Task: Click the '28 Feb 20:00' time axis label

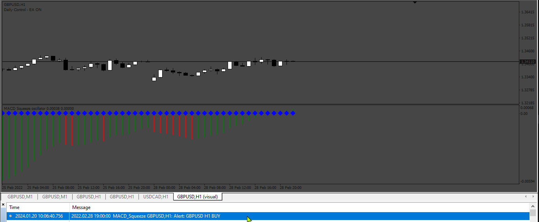Action: pos(291,188)
